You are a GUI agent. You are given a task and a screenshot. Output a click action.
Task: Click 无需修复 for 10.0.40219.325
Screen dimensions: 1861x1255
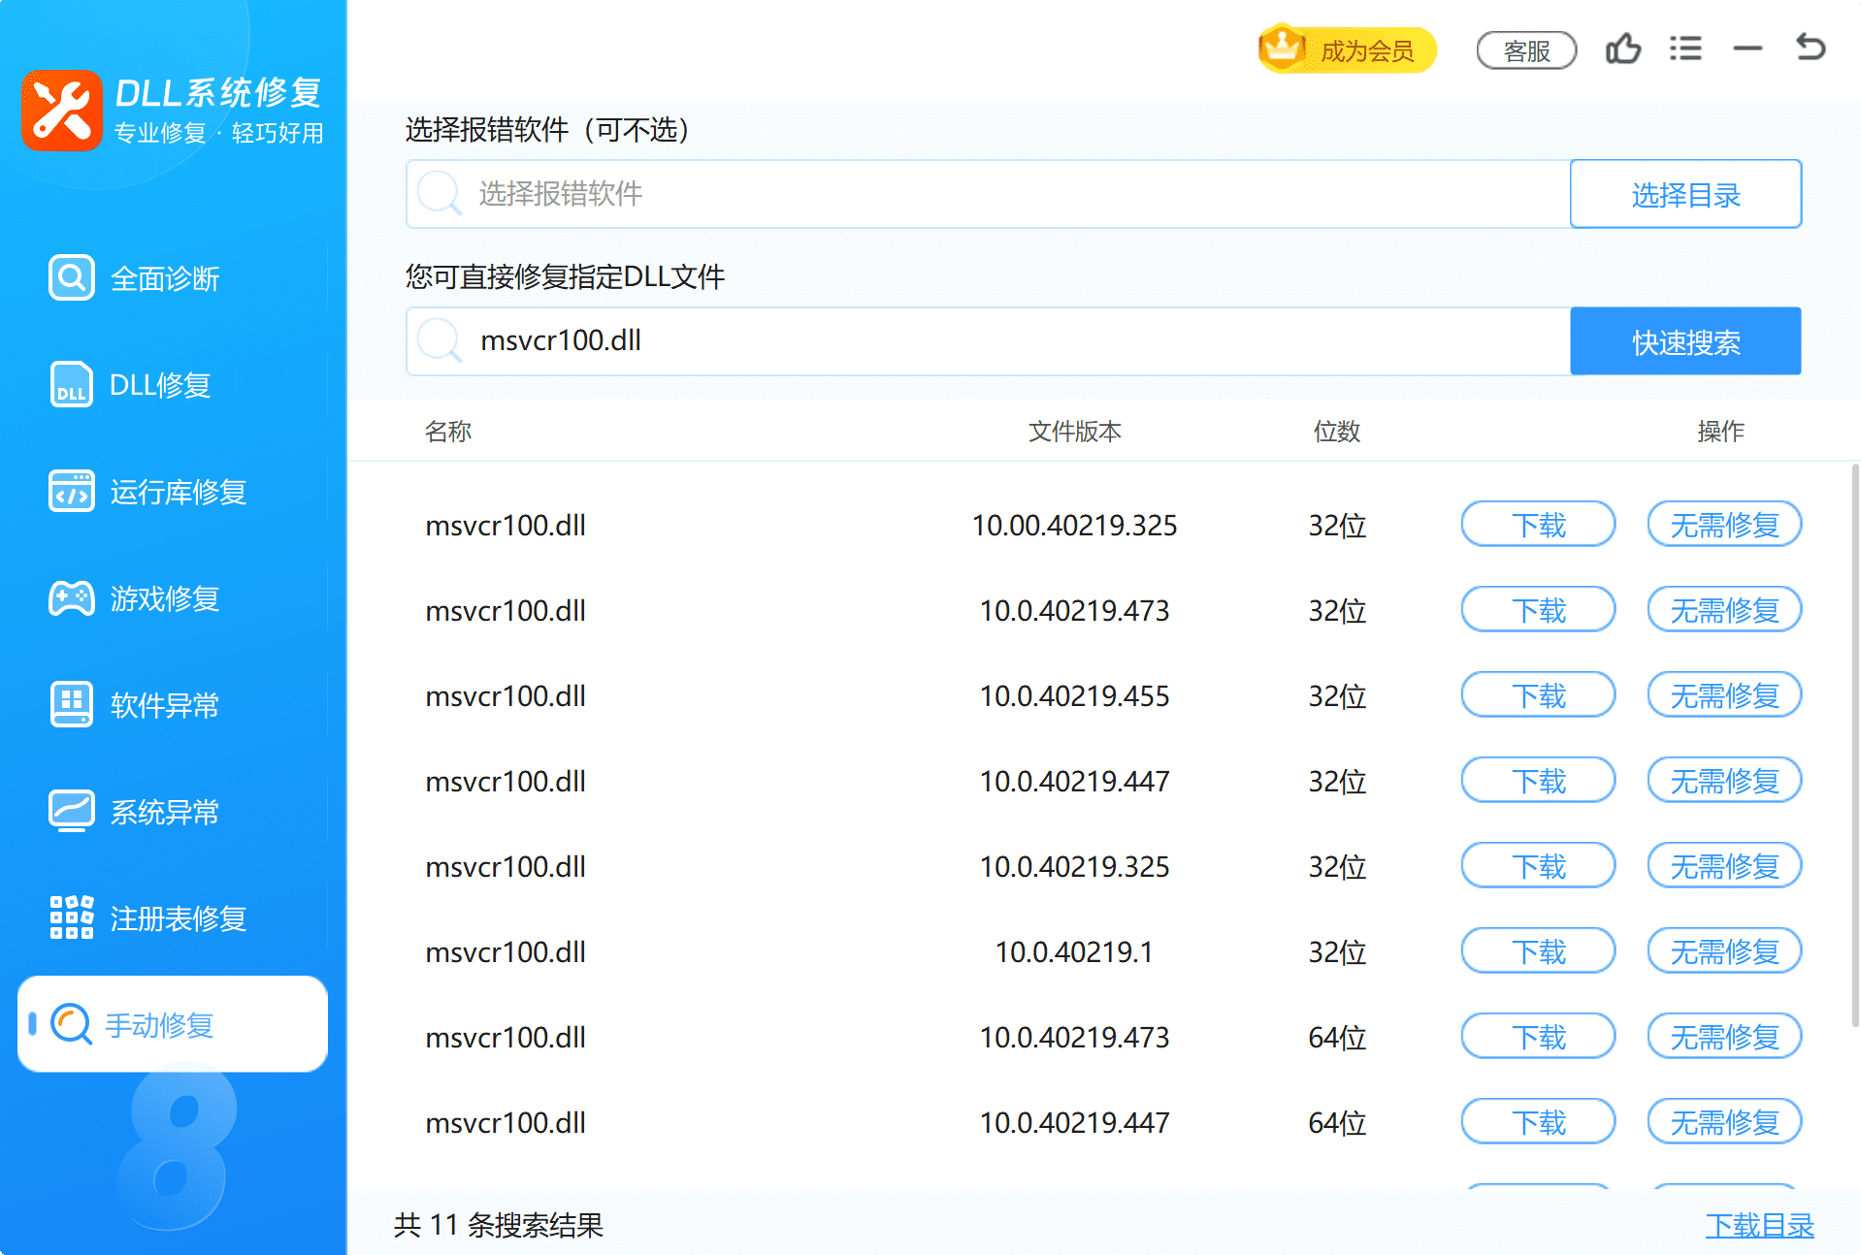point(1724,866)
